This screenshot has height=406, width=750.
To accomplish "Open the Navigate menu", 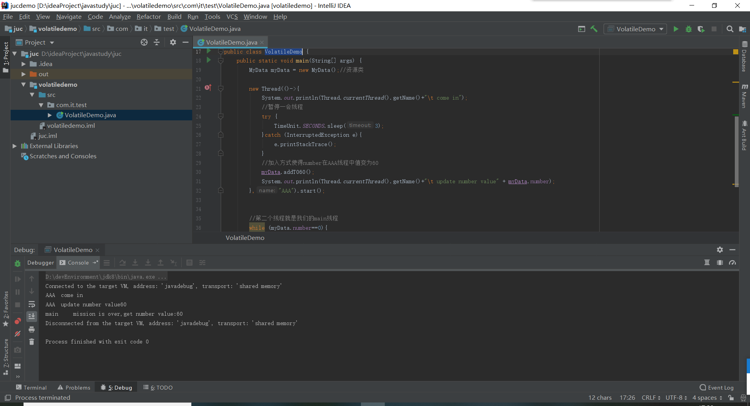I will tap(69, 17).
